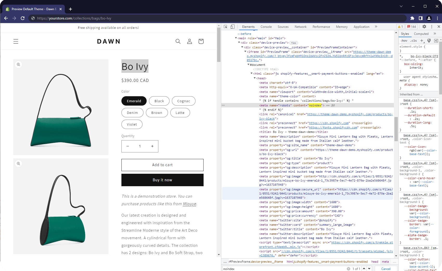Image resolution: width=442 pixels, height=271 pixels.
Task: Switch to the Computed styles tab
Action: [x=421, y=34]
